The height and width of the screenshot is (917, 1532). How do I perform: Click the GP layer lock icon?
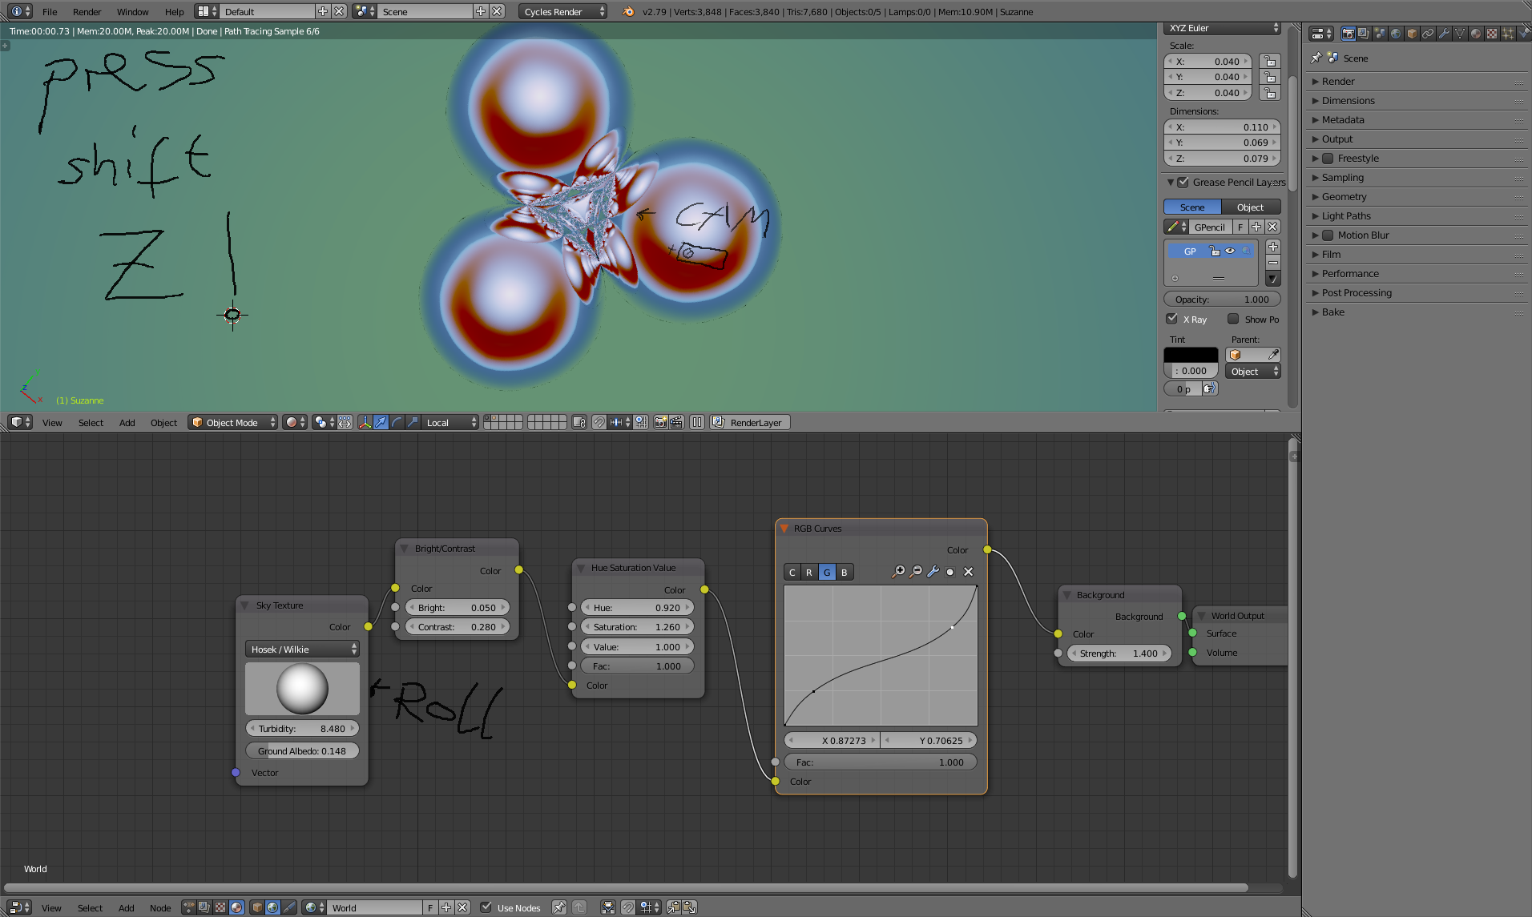[x=1215, y=251]
